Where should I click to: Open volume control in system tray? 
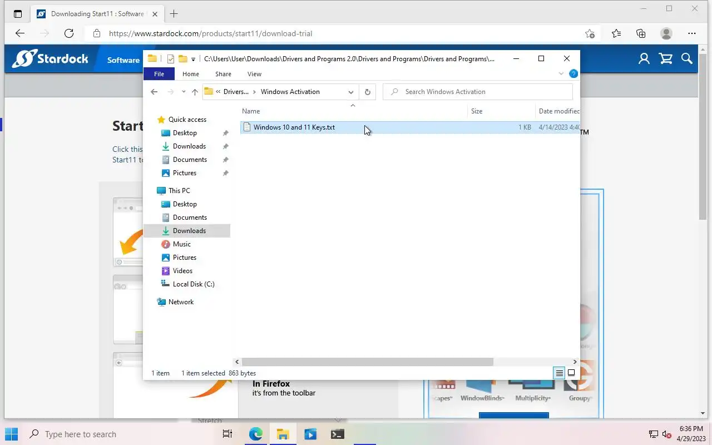[x=667, y=434]
